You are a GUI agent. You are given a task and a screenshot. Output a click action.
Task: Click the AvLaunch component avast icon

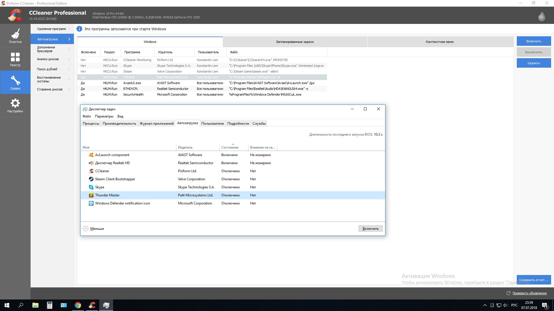click(x=91, y=155)
